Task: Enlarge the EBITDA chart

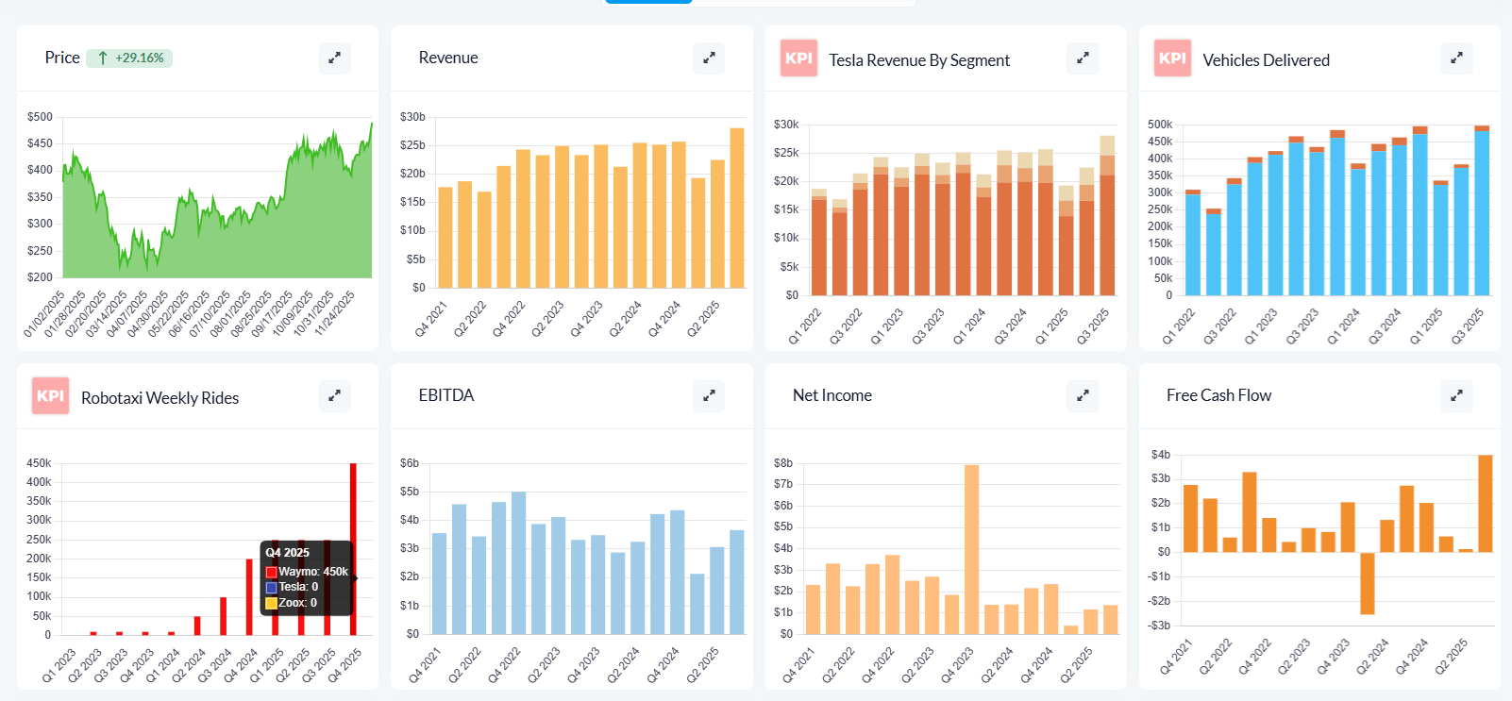Action: pyautogui.click(x=709, y=396)
